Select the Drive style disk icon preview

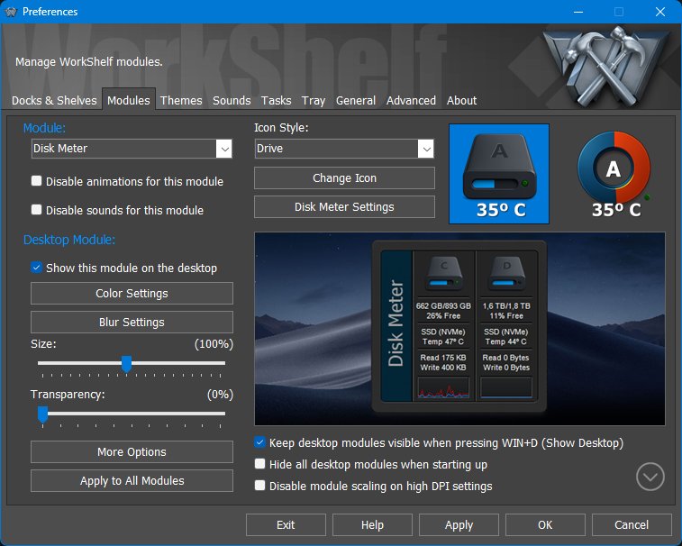click(499, 174)
